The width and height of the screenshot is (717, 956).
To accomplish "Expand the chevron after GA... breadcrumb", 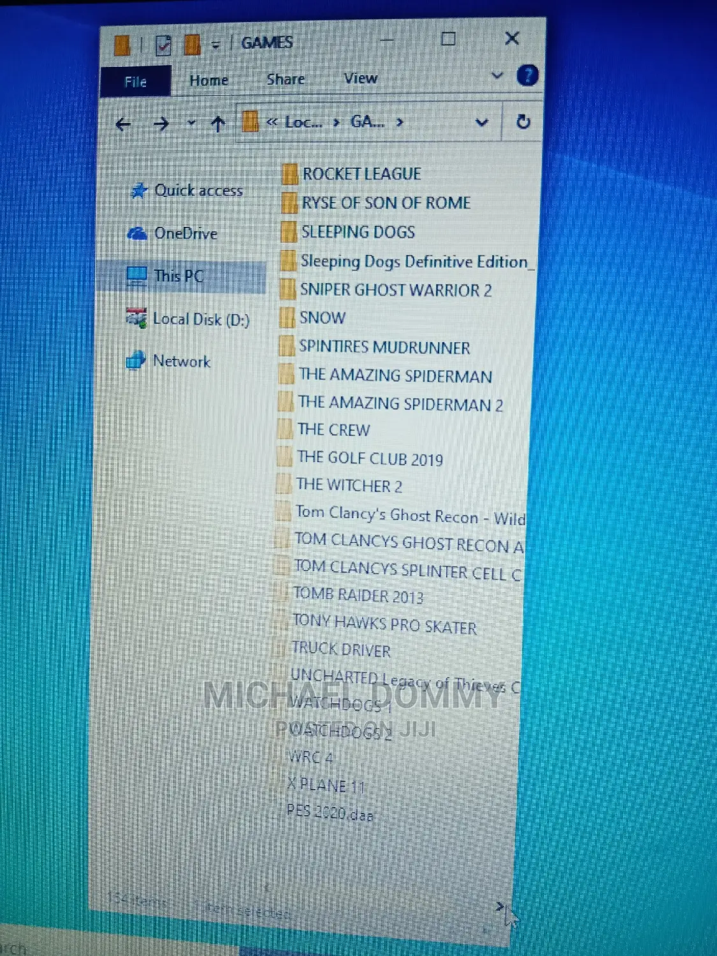I will coord(400,121).
